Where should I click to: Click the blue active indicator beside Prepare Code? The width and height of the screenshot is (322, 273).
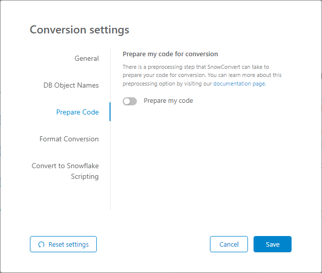pos(110,112)
